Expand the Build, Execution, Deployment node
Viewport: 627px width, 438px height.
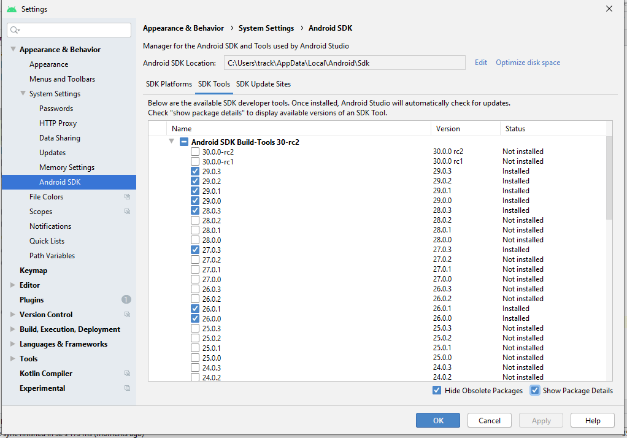point(13,329)
